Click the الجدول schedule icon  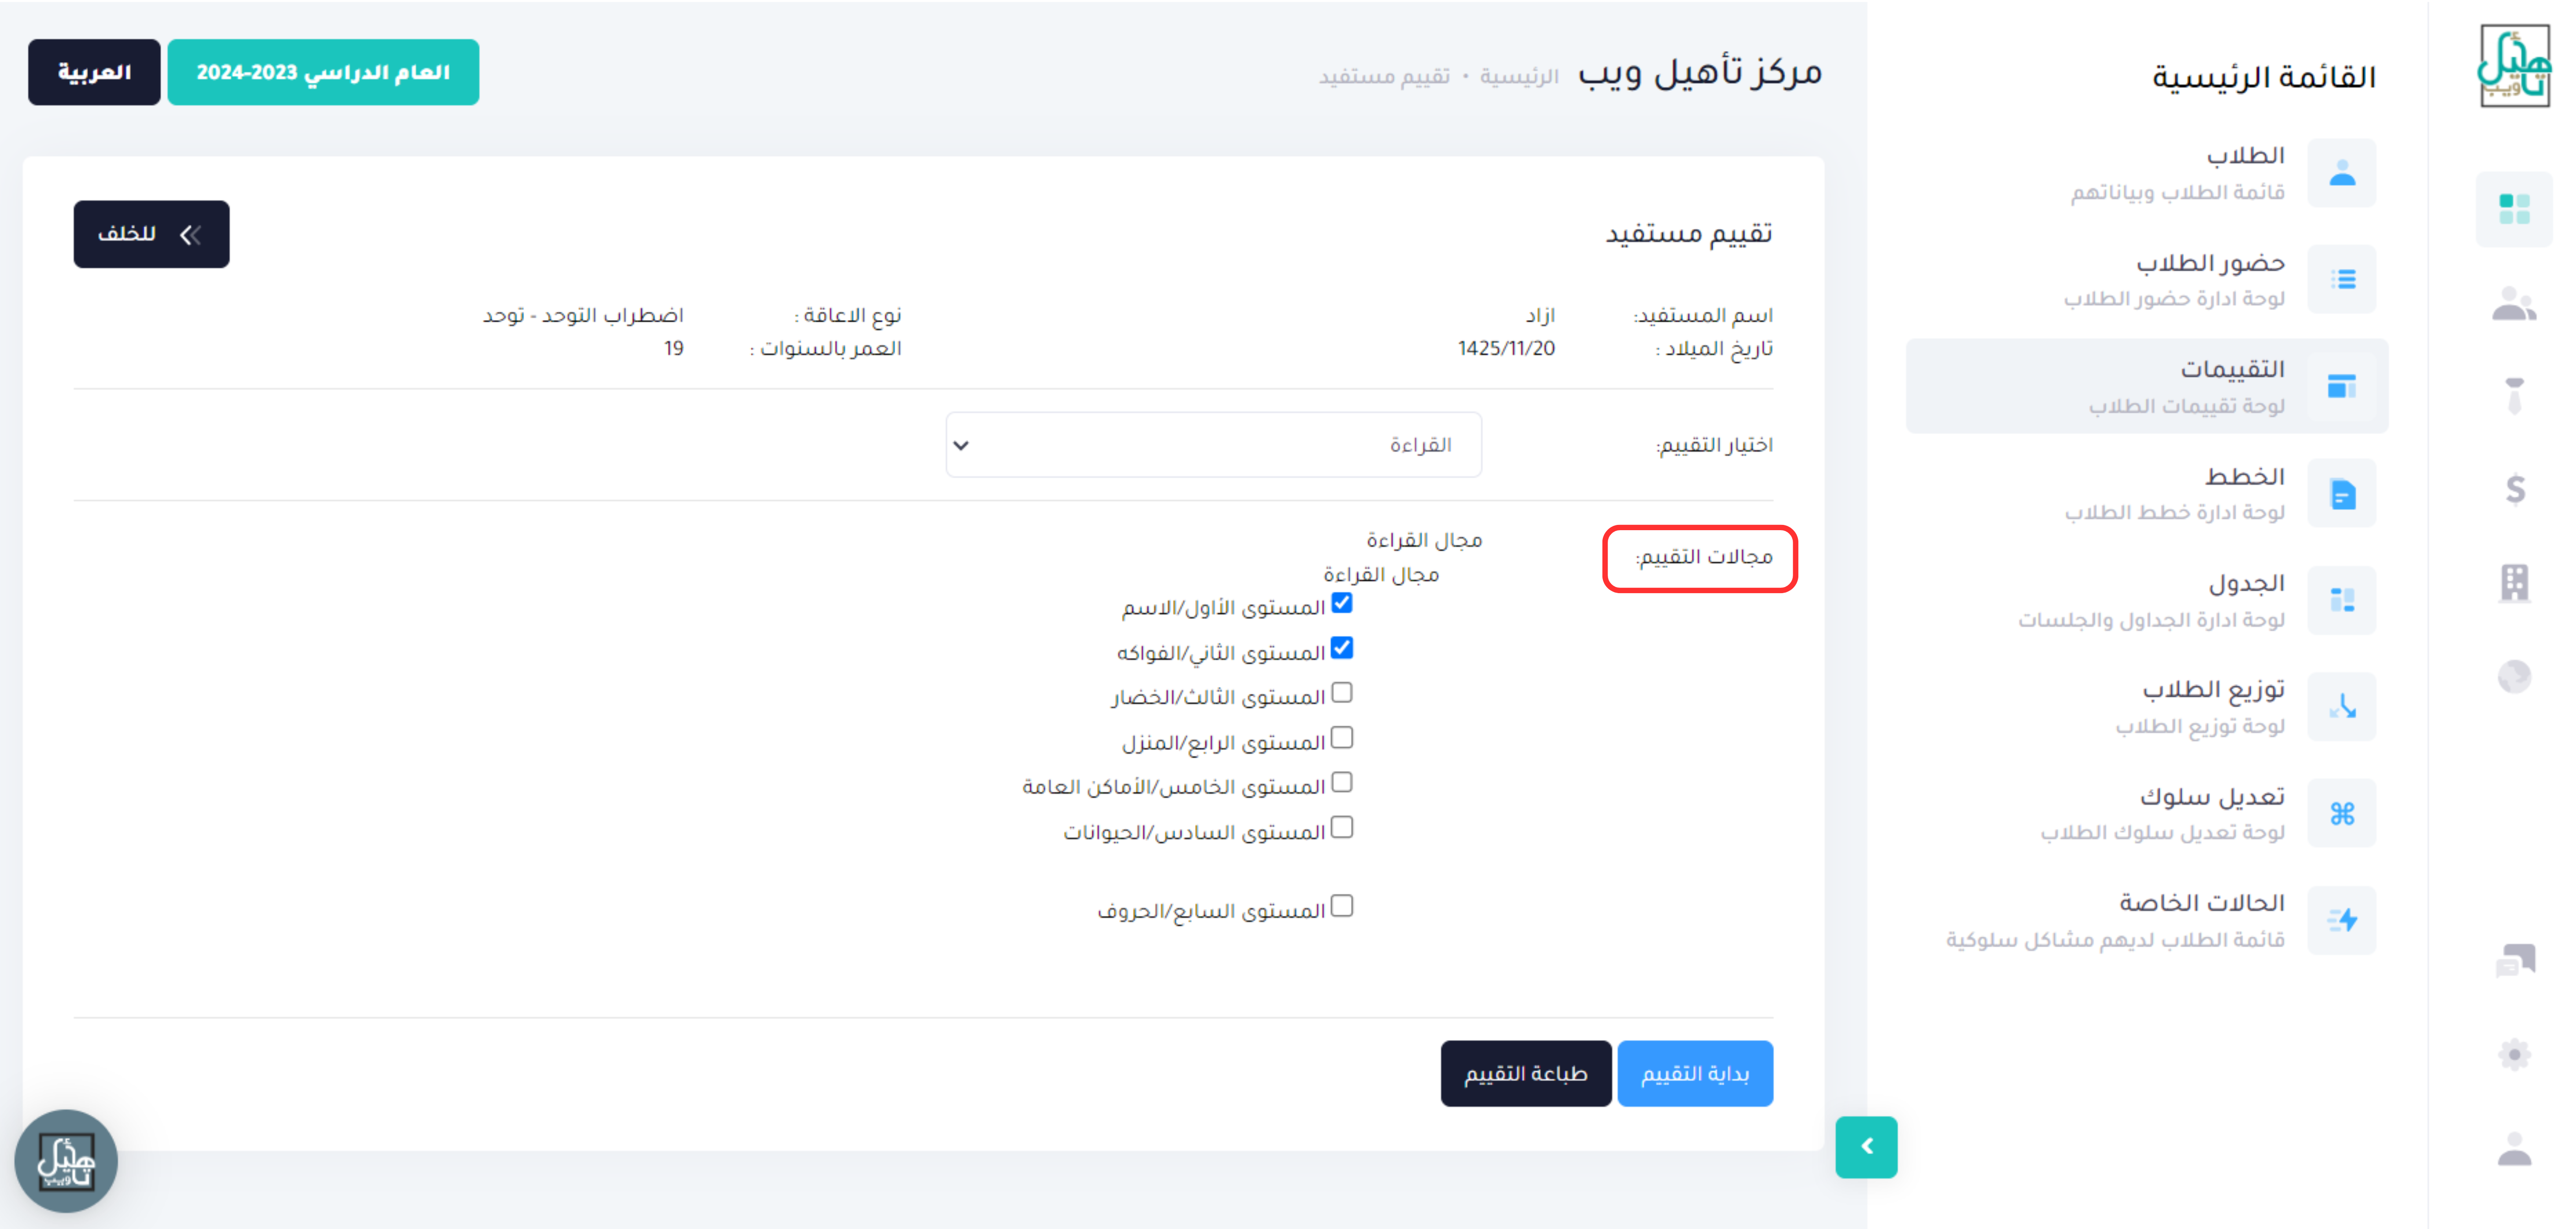coord(2342,600)
